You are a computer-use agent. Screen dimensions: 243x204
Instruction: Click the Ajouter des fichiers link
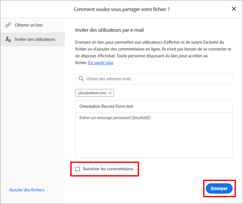click(27, 190)
